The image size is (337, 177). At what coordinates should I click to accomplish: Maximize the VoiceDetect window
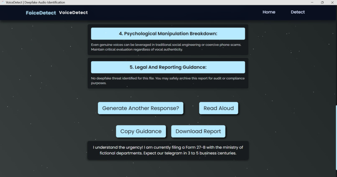point(322,2)
